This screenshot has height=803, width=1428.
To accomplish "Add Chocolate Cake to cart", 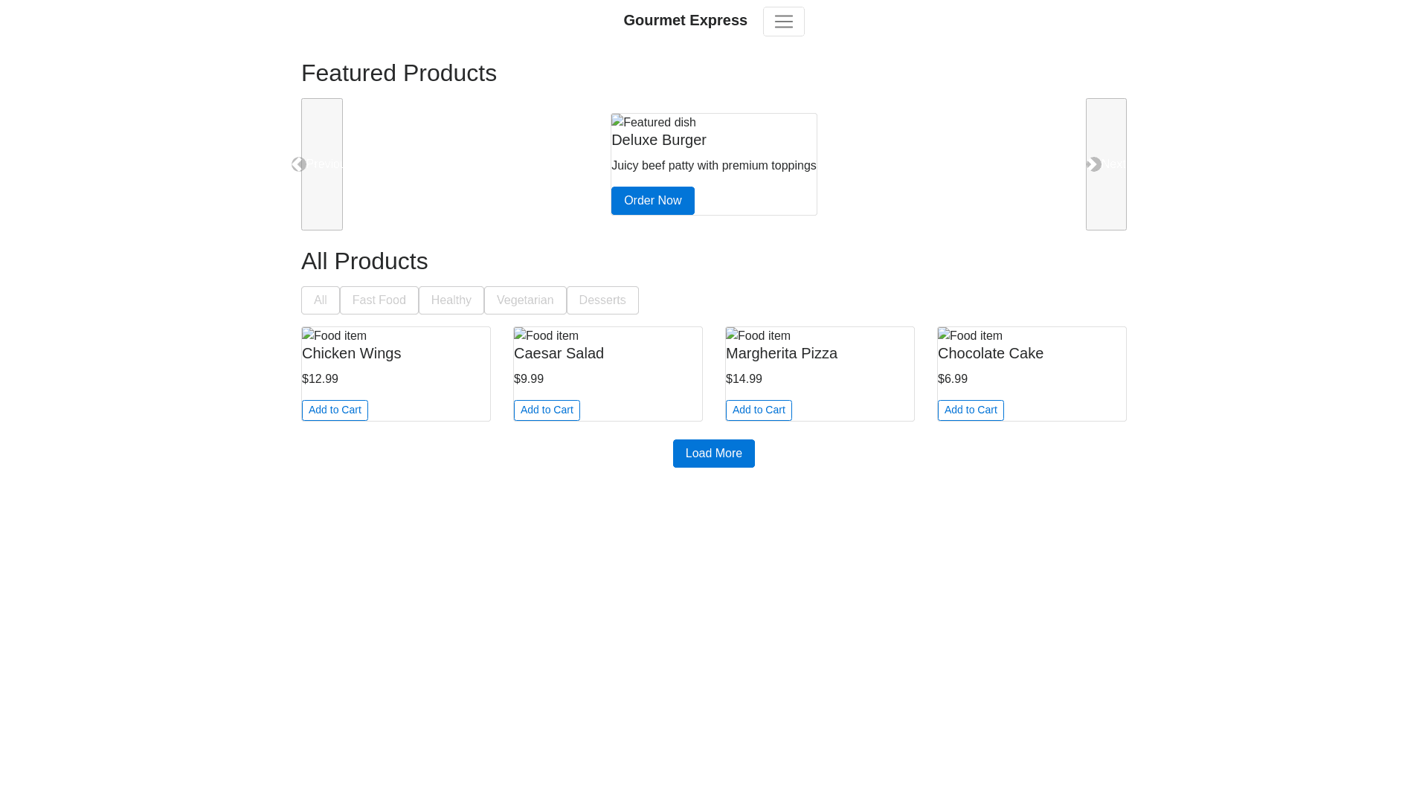I will [x=971, y=410].
